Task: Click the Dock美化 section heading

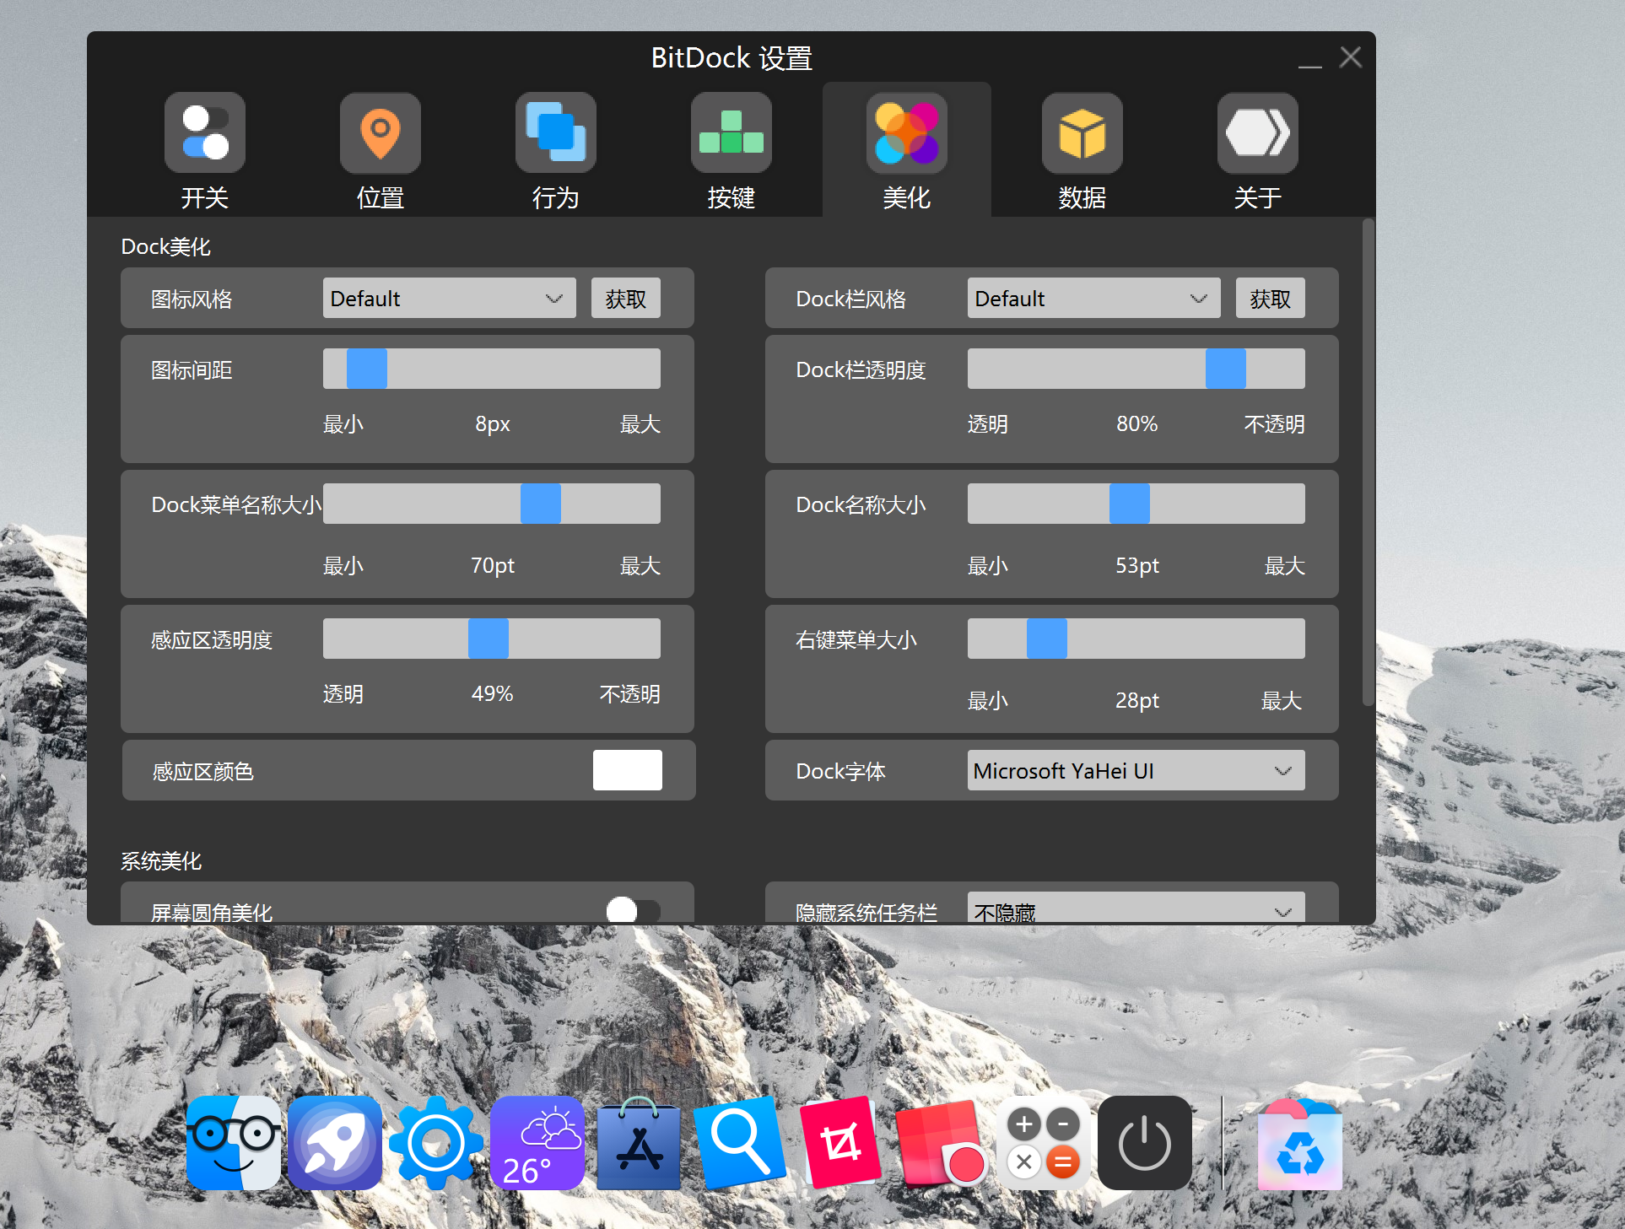Action: [x=166, y=246]
